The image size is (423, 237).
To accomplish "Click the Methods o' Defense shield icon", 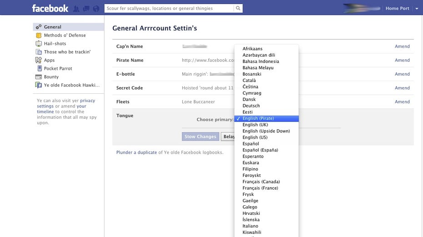I will click(x=39, y=35).
